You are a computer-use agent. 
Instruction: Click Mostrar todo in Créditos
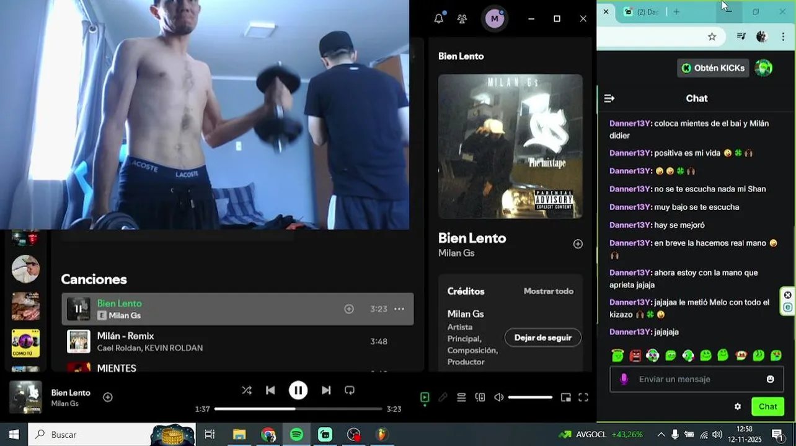[x=549, y=291]
